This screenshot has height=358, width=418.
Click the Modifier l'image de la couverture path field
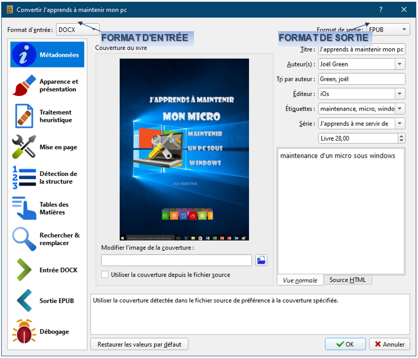176,260
